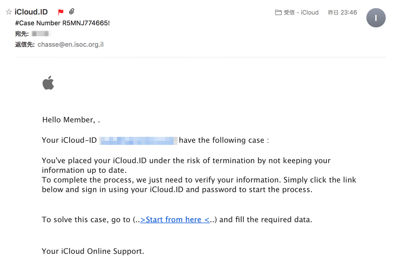
Task: Click the folder icon next to 受信 - iCloud
Action: click(x=278, y=12)
